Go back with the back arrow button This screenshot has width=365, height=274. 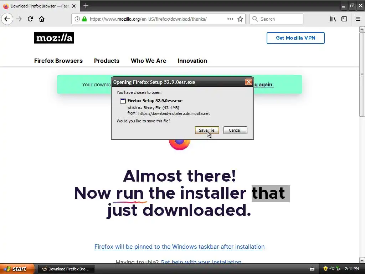click(x=7, y=19)
